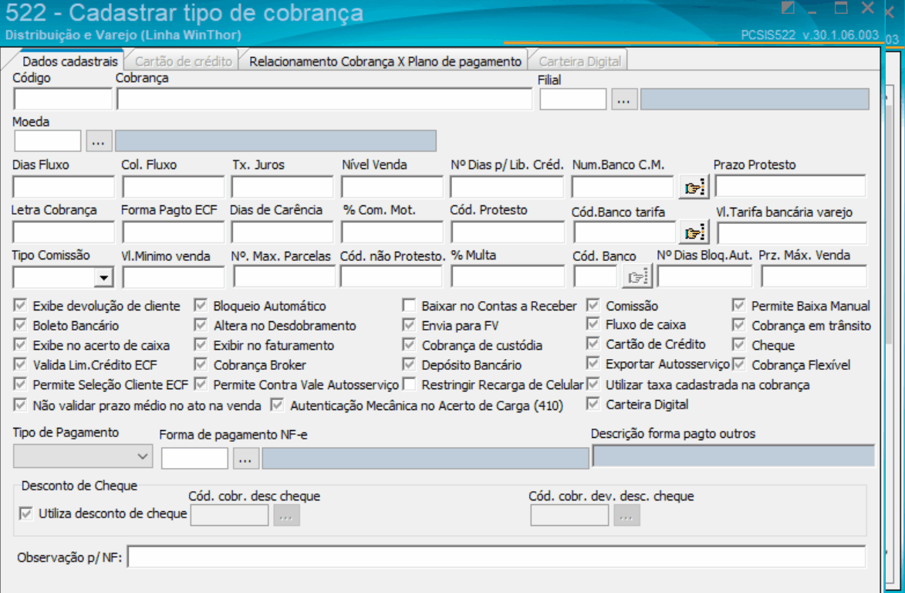The width and height of the screenshot is (905, 593).
Task: Toggle Bloqueio Automático checkbox
Action: (201, 305)
